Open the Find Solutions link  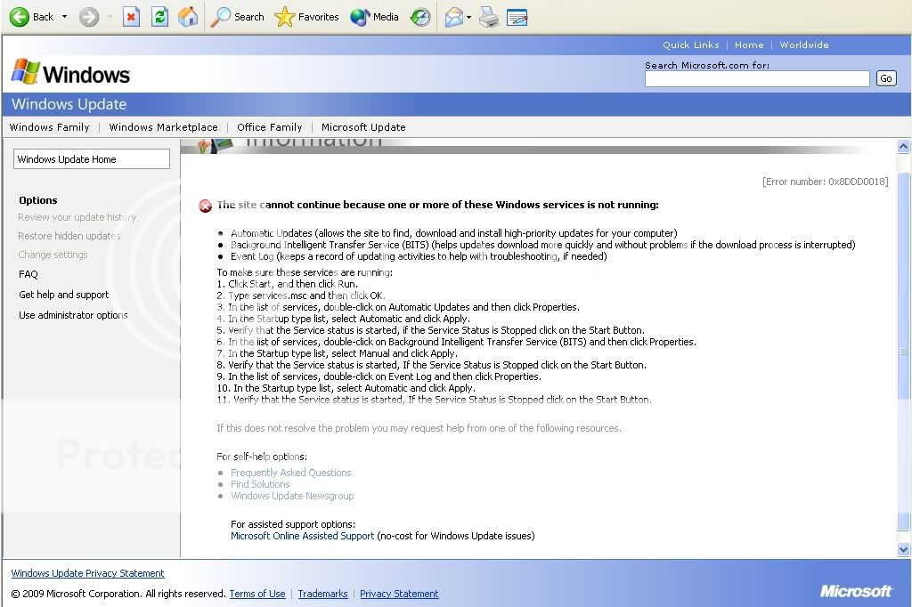coord(260,484)
